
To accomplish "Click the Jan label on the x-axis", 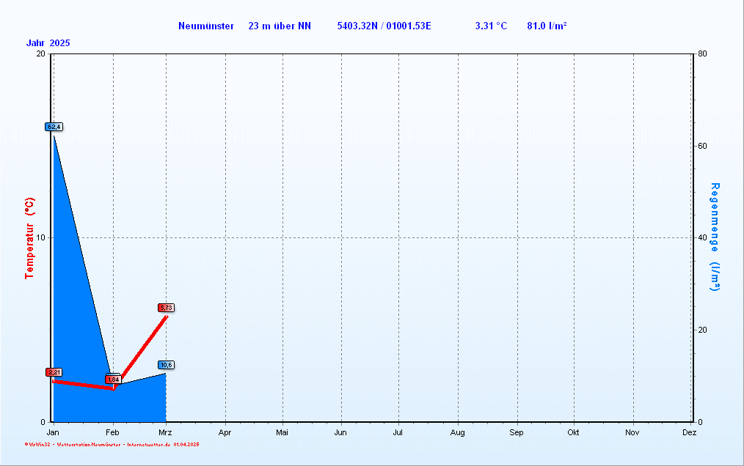I will (53, 432).
